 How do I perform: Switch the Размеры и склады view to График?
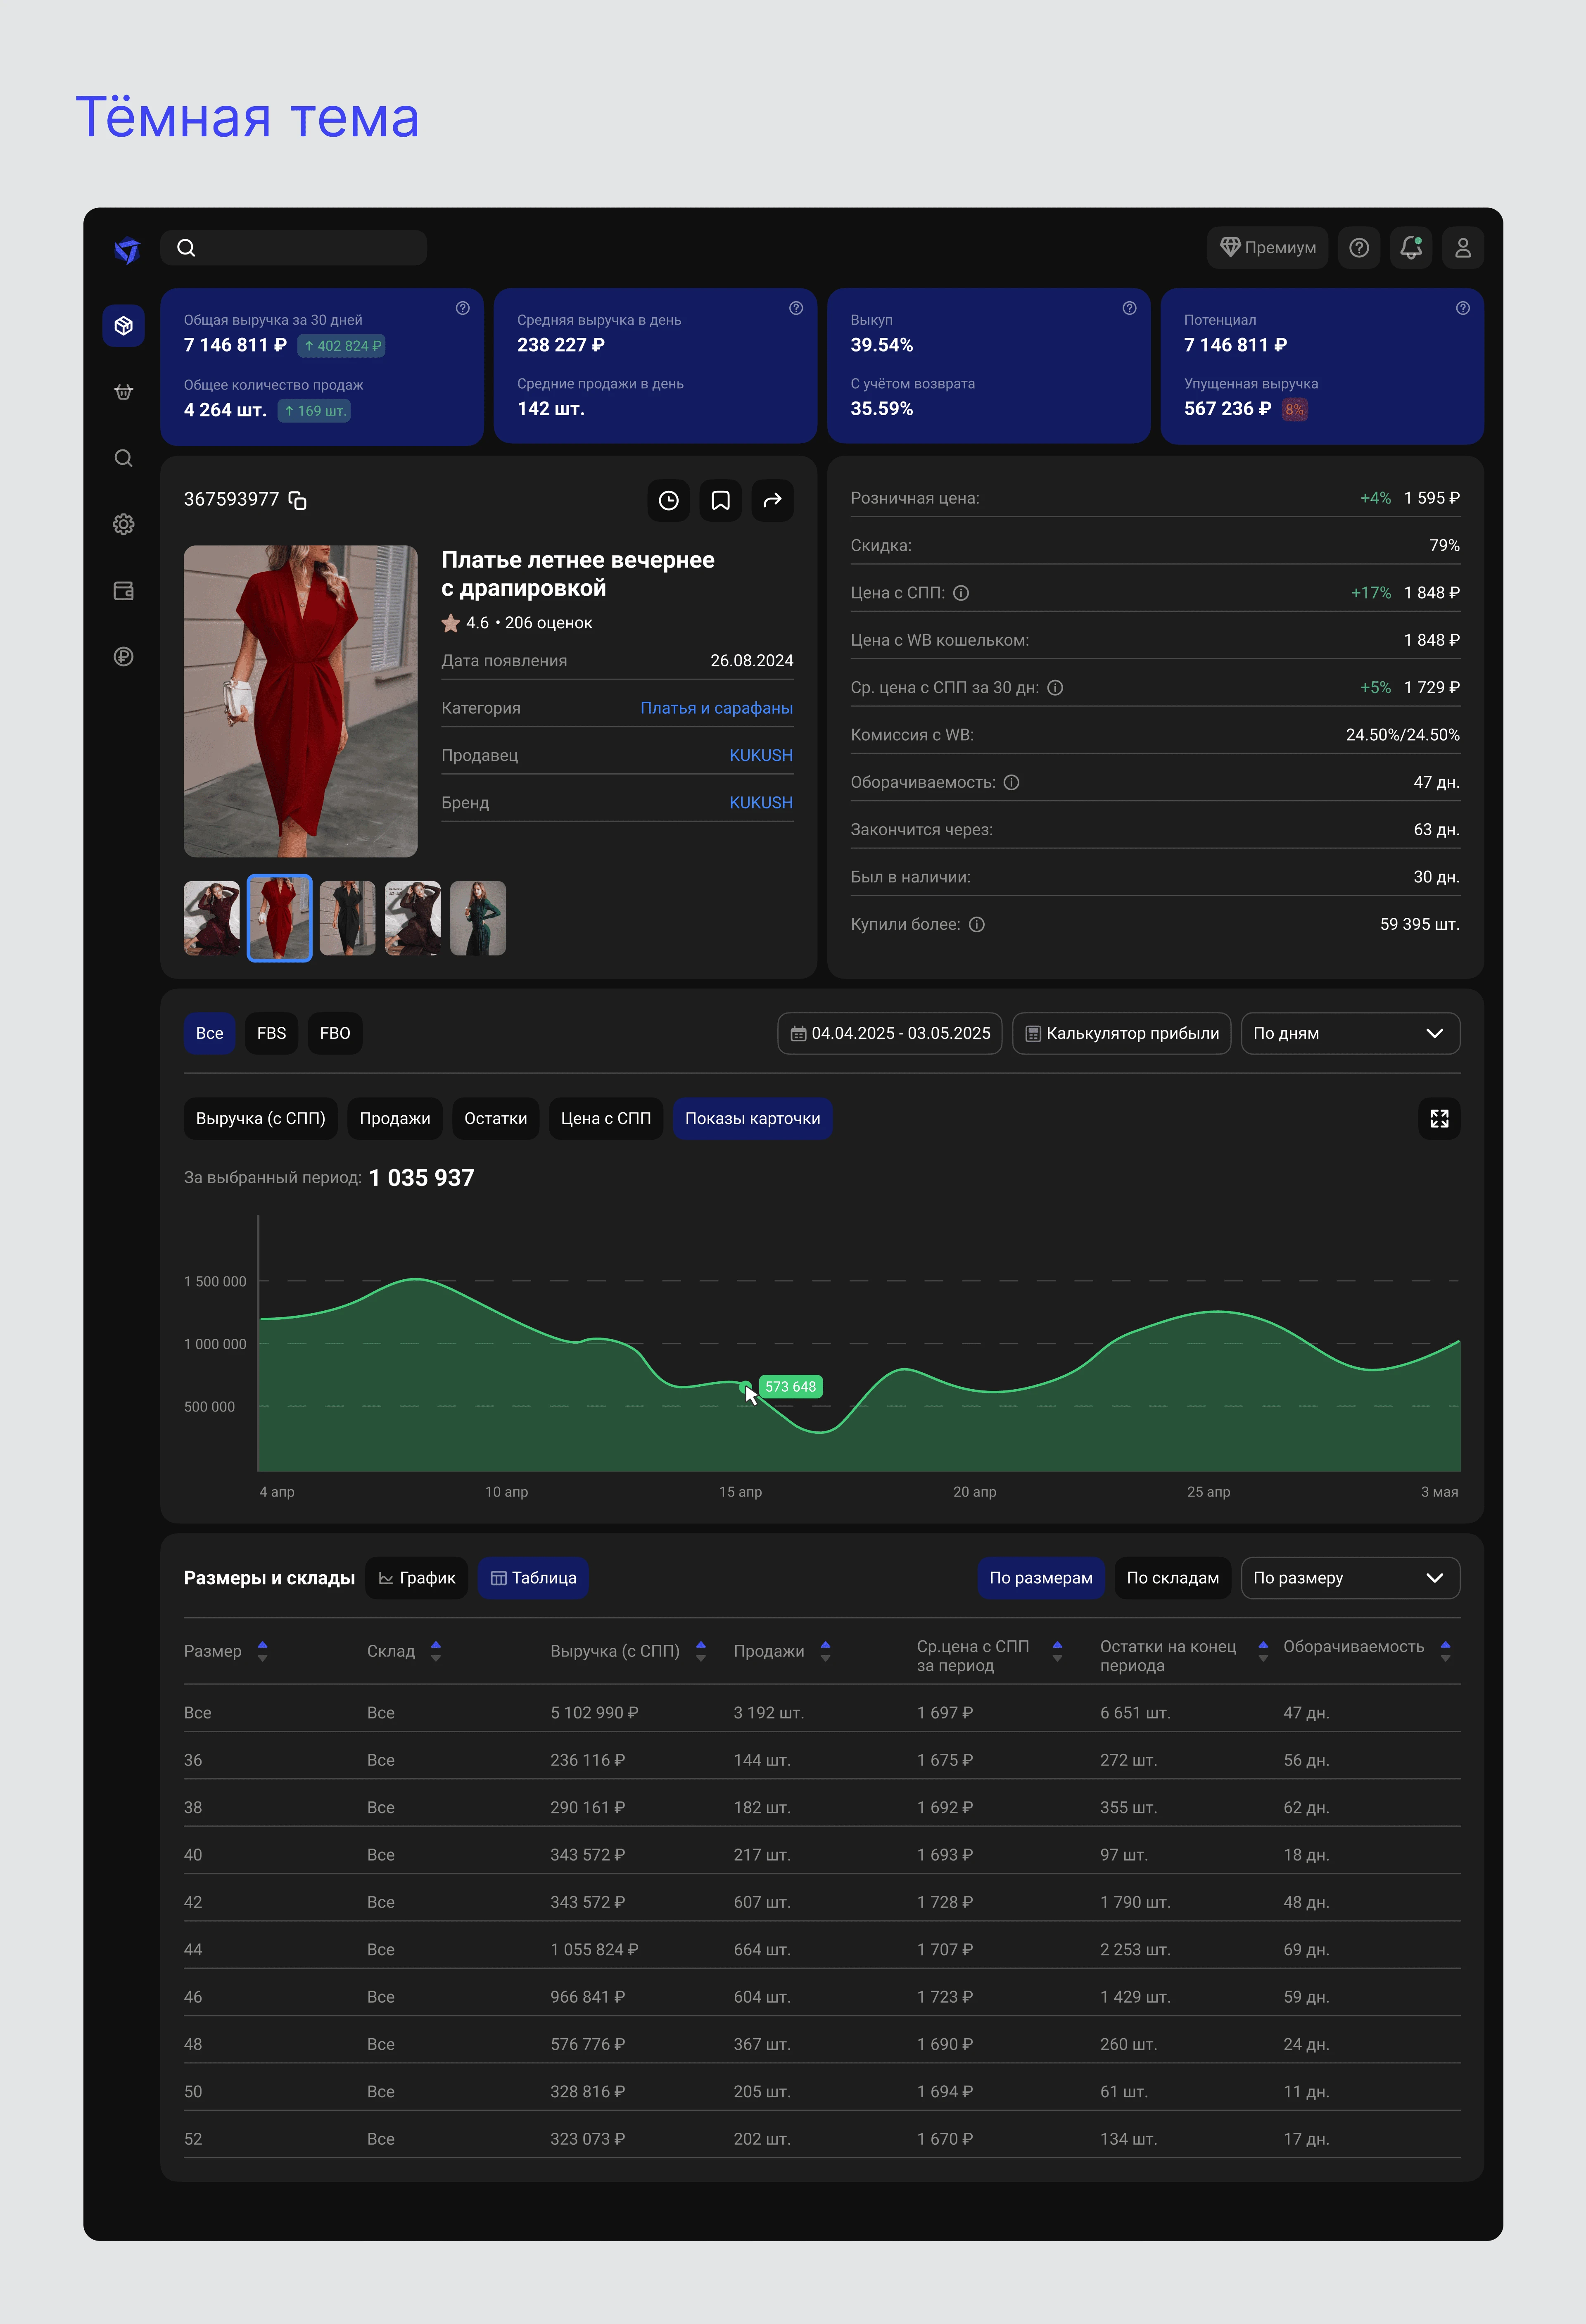click(416, 1578)
